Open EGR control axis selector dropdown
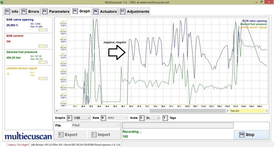The image size is (274, 147). coord(42,46)
